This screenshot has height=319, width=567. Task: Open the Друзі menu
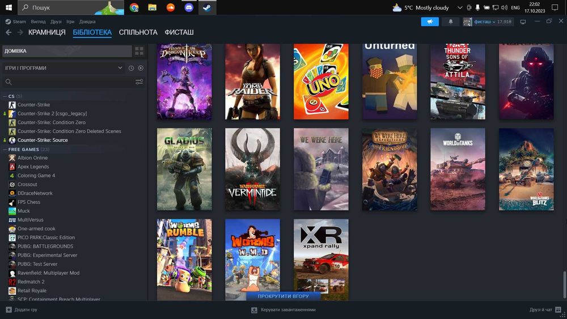coord(56,22)
